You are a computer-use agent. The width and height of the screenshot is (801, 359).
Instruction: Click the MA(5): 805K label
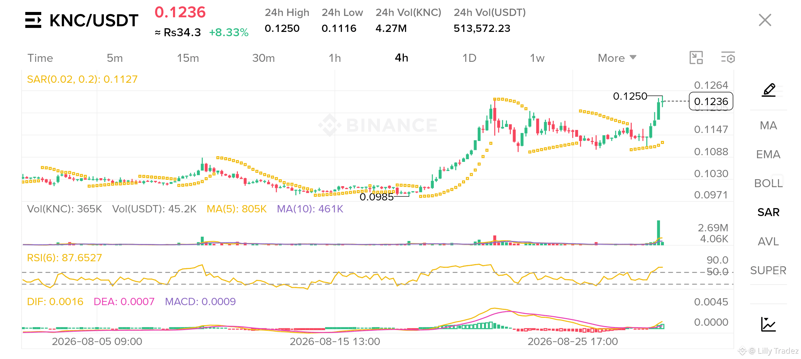237,209
